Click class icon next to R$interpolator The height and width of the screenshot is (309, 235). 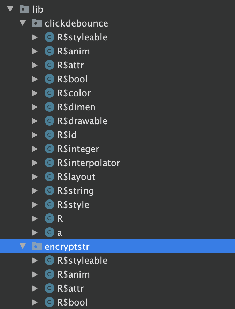(x=50, y=163)
